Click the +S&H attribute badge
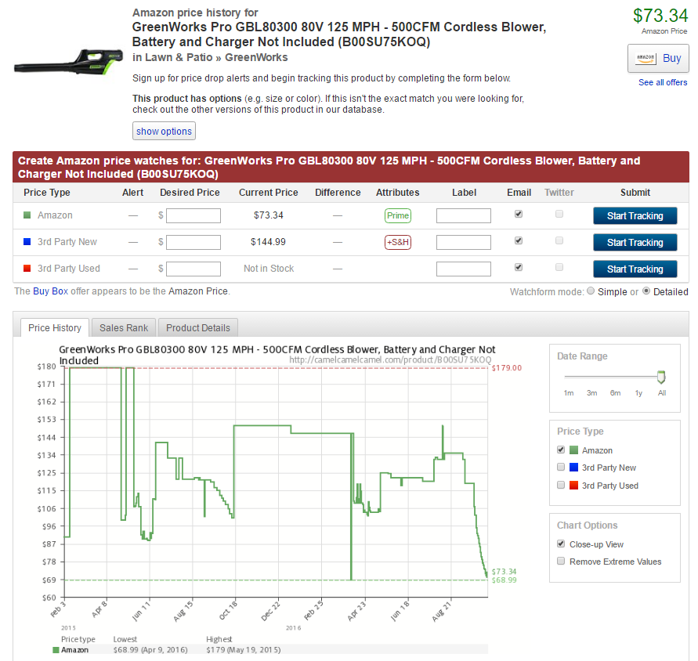 click(x=397, y=242)
